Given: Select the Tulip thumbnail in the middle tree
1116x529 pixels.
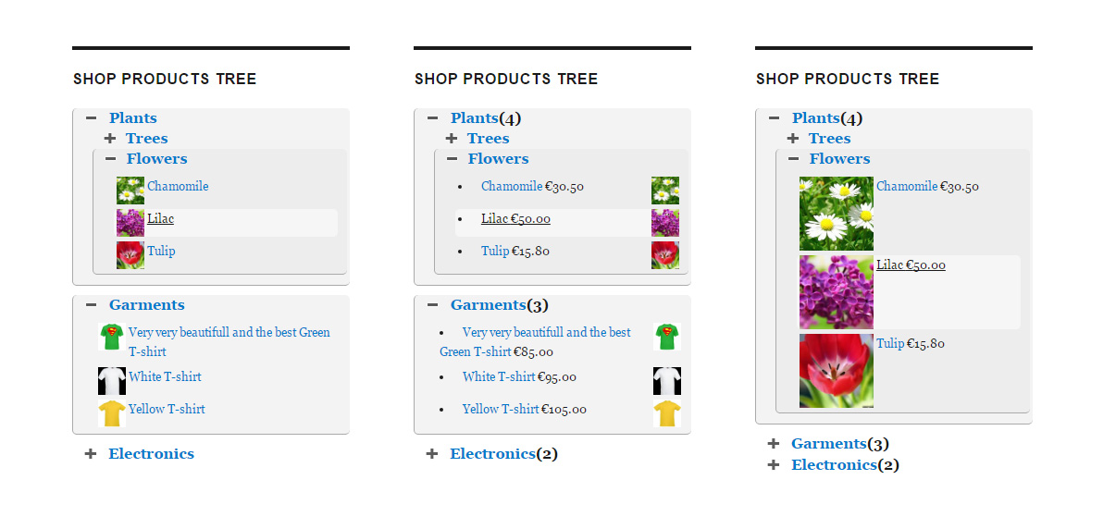Looking at the screenshot, I should [x=665, y=255].
